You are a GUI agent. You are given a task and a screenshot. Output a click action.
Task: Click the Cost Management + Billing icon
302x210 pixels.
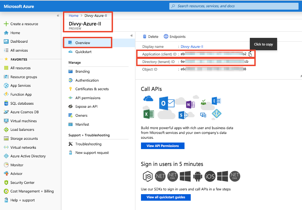6,191
